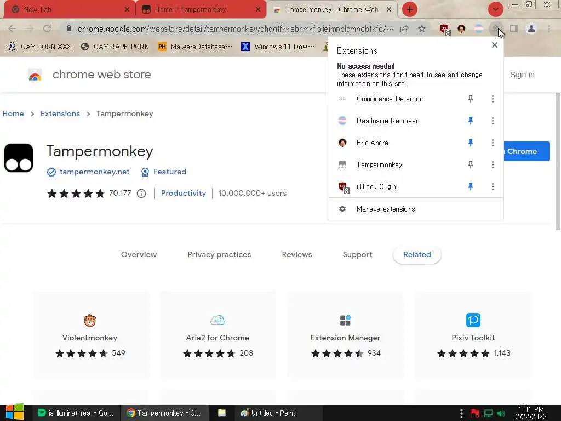Click the share page icon

coord(404,29)
